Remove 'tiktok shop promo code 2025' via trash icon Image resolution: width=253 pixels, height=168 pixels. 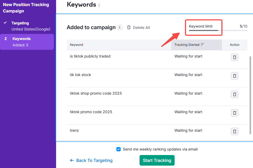tap(234, 94)
